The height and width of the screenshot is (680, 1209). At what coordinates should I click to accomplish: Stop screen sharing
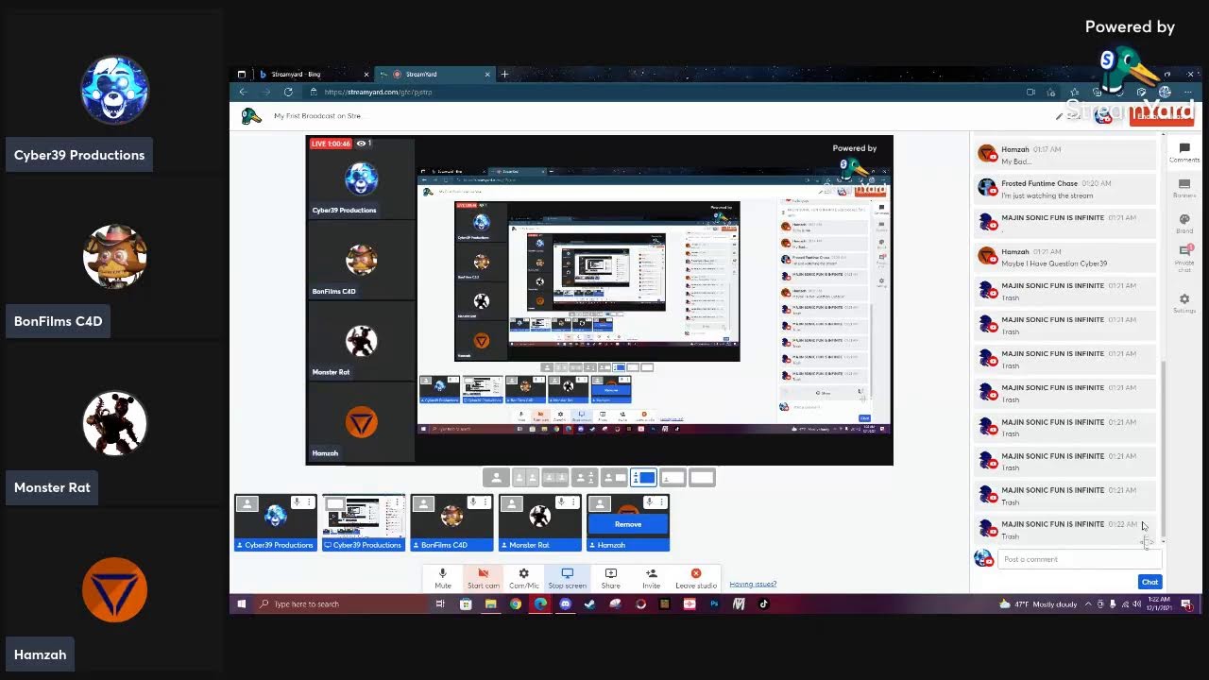click(567, 578)
